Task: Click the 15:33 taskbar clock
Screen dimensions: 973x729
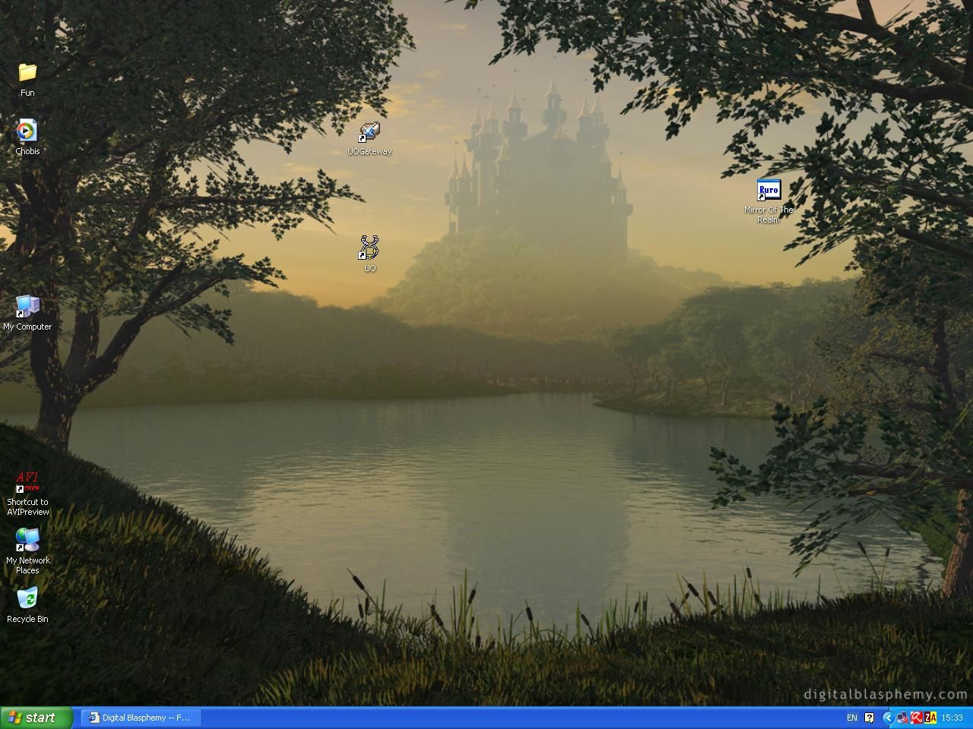Action: [952, 718]
